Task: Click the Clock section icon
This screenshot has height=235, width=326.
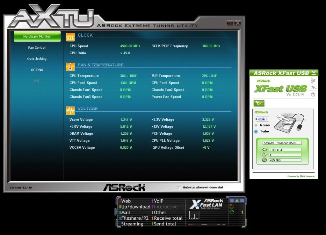Action: 70,37
